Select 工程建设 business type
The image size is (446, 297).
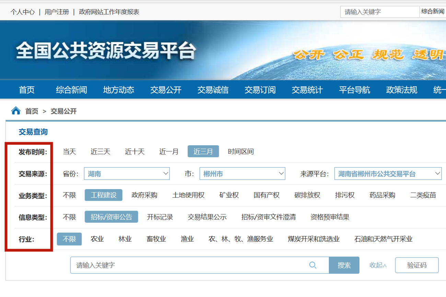pyautogui.click(x=104, y=195)
